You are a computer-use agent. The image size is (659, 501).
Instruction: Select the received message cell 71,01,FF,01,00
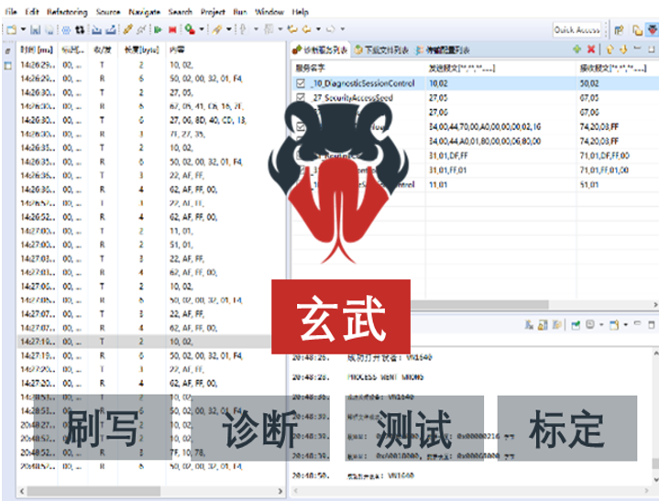tap(604, 170)
